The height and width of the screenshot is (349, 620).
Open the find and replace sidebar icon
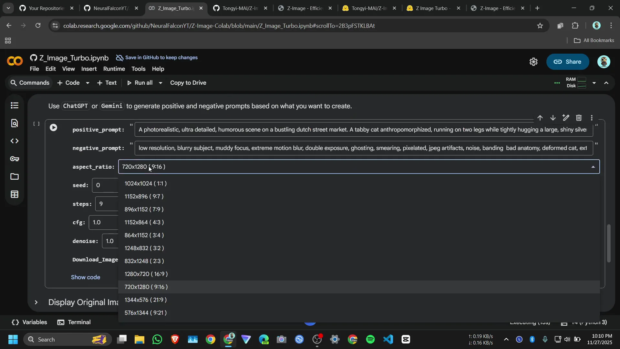pyautogui.click(x=15, y=123)
